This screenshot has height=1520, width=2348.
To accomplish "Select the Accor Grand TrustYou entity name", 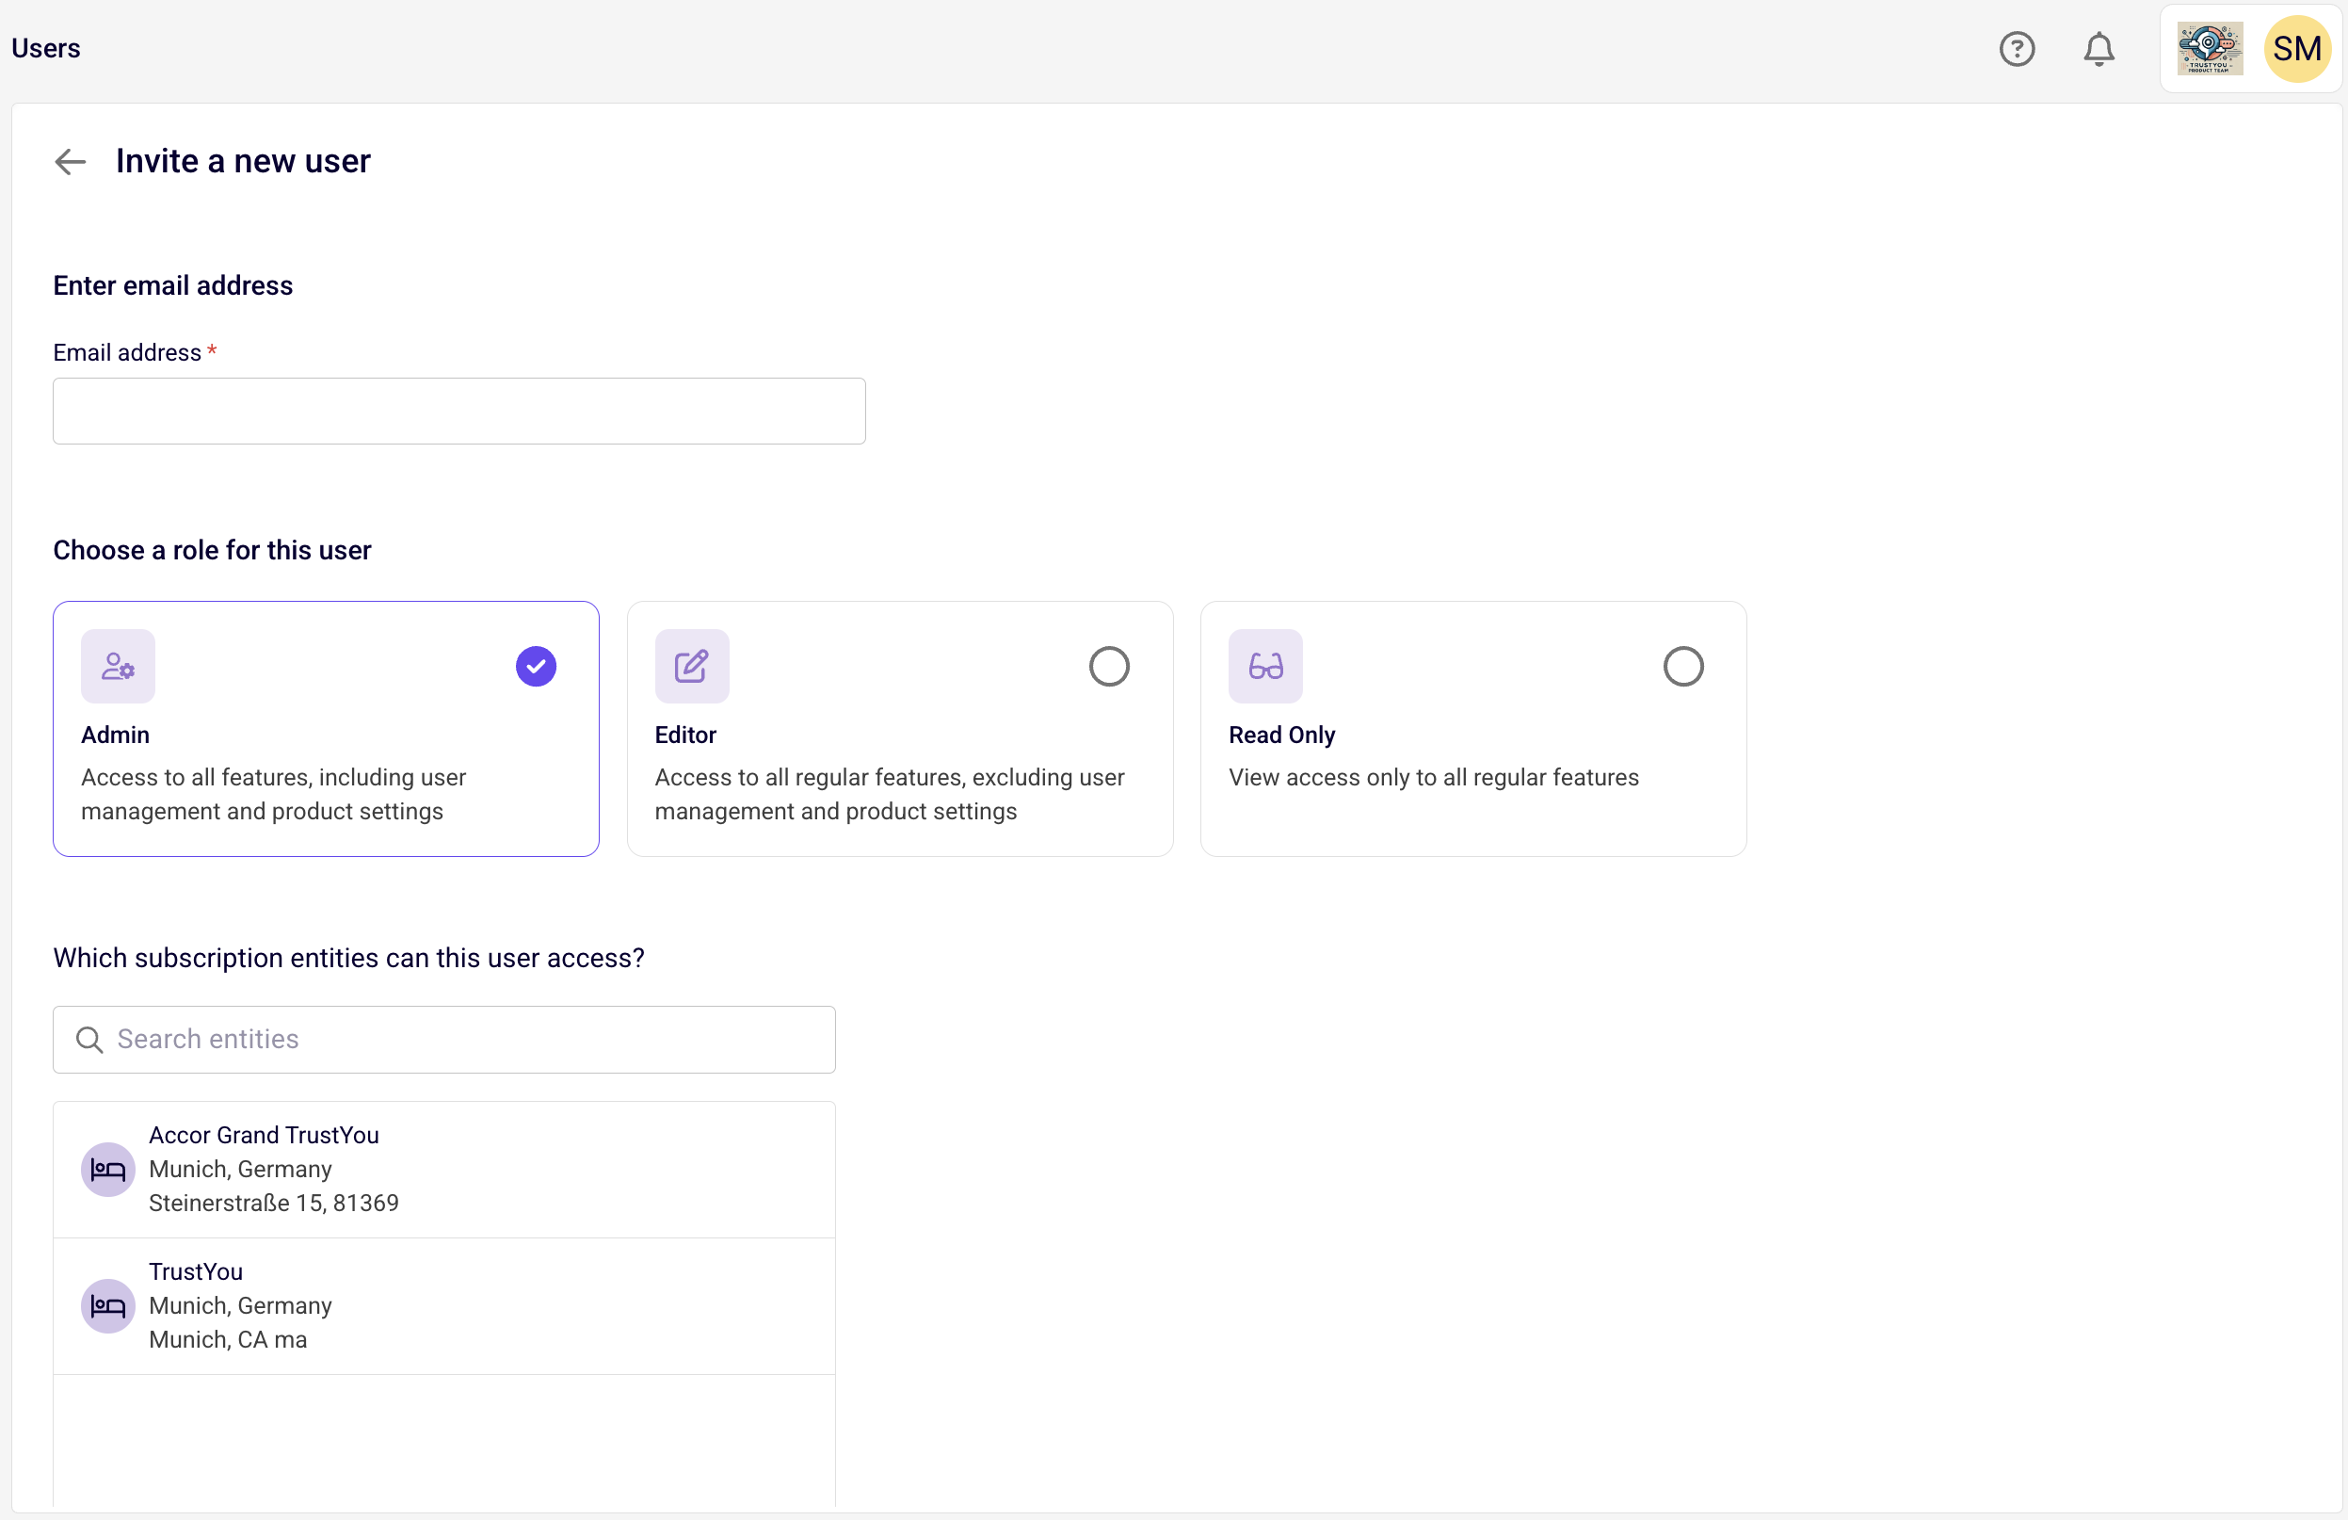I will (264, 1135).
